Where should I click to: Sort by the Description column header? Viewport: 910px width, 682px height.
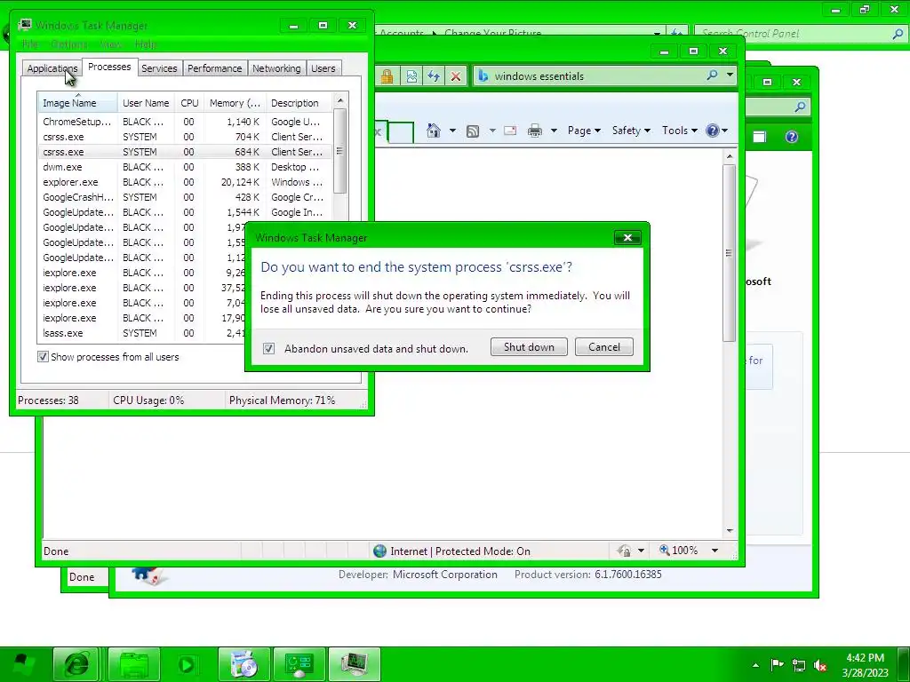coord(299,103)
